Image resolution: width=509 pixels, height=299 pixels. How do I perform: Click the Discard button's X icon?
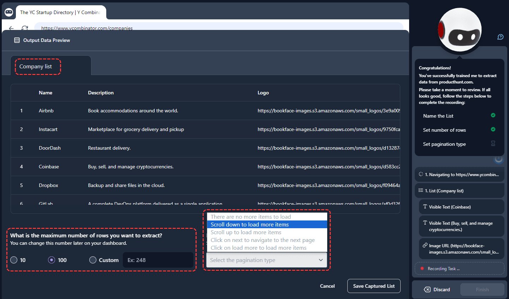coord(427,289)
